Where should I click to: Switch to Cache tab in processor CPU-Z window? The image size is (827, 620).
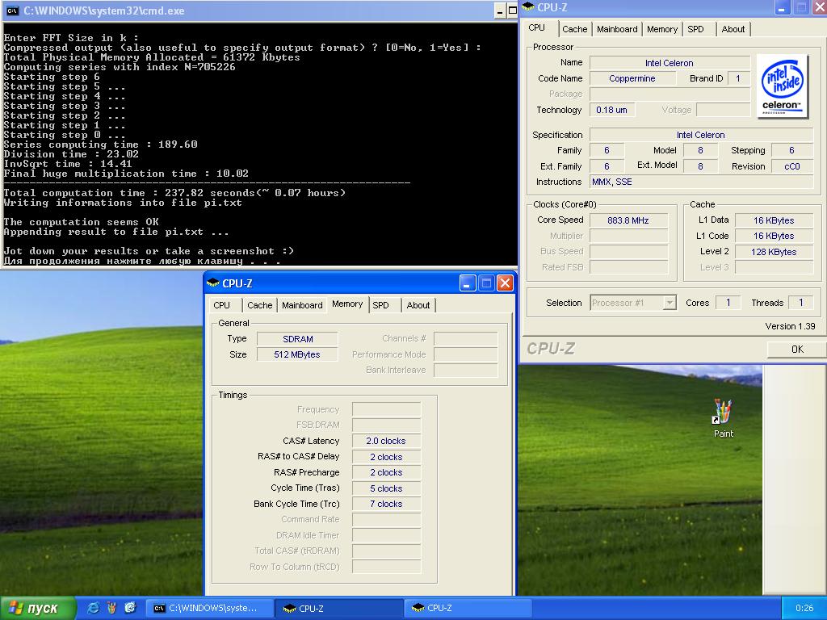click(x=574, y=29)
